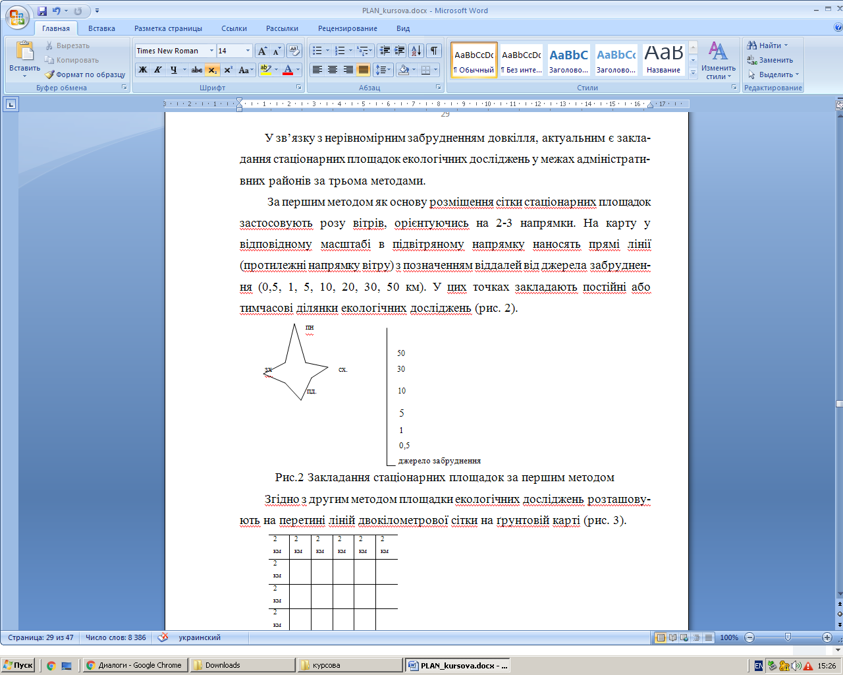This screenshot has height=675, width=843.
Task: Click the Center alignment icon
Action: point(333,70)
